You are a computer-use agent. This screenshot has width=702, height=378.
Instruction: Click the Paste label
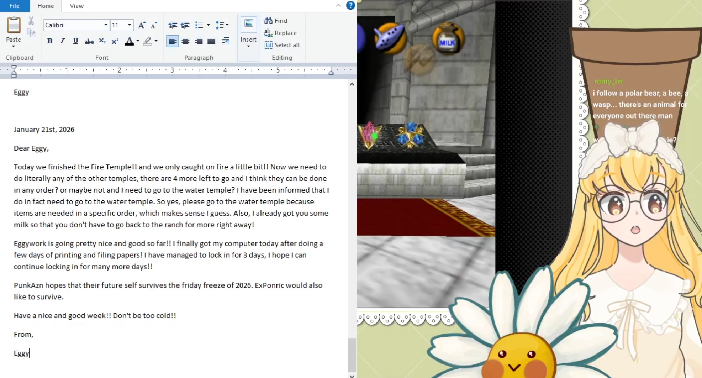14,40
